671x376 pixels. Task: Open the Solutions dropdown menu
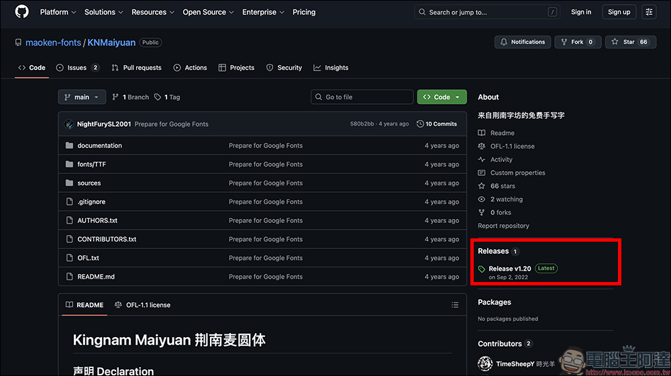(x=103, y=12)
